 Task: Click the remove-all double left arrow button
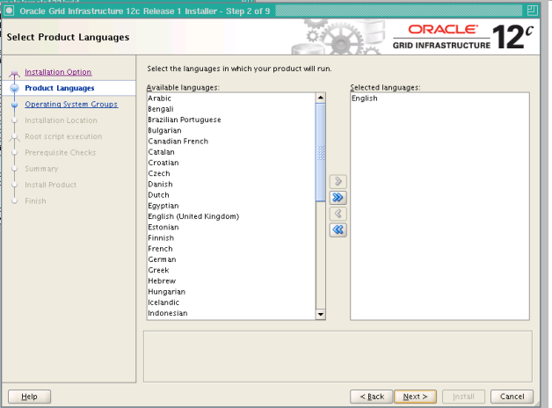pos(338,229)
